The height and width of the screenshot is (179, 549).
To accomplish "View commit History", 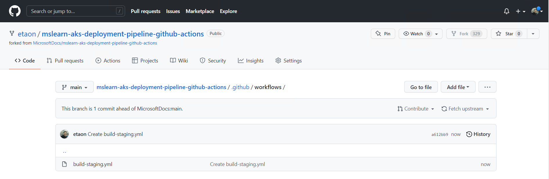I will (x=478, y=134).
